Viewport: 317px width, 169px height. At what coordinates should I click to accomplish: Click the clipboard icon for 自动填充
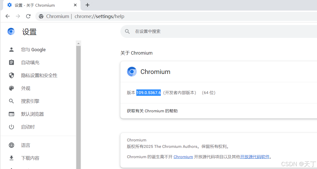point(11,62)
